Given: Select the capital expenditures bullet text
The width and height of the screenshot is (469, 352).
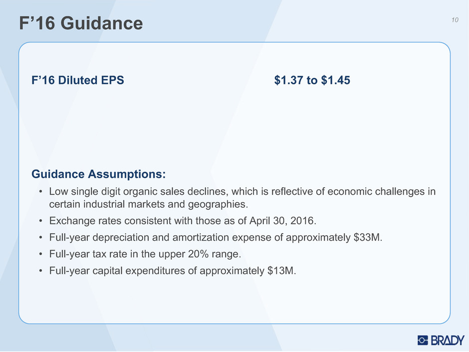Looking at the screenshot, I should tap(173, 271).
